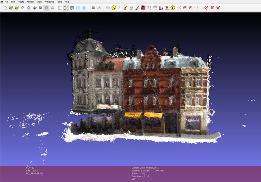Toggle the Show Layer Dialog button

click(93, 8)
